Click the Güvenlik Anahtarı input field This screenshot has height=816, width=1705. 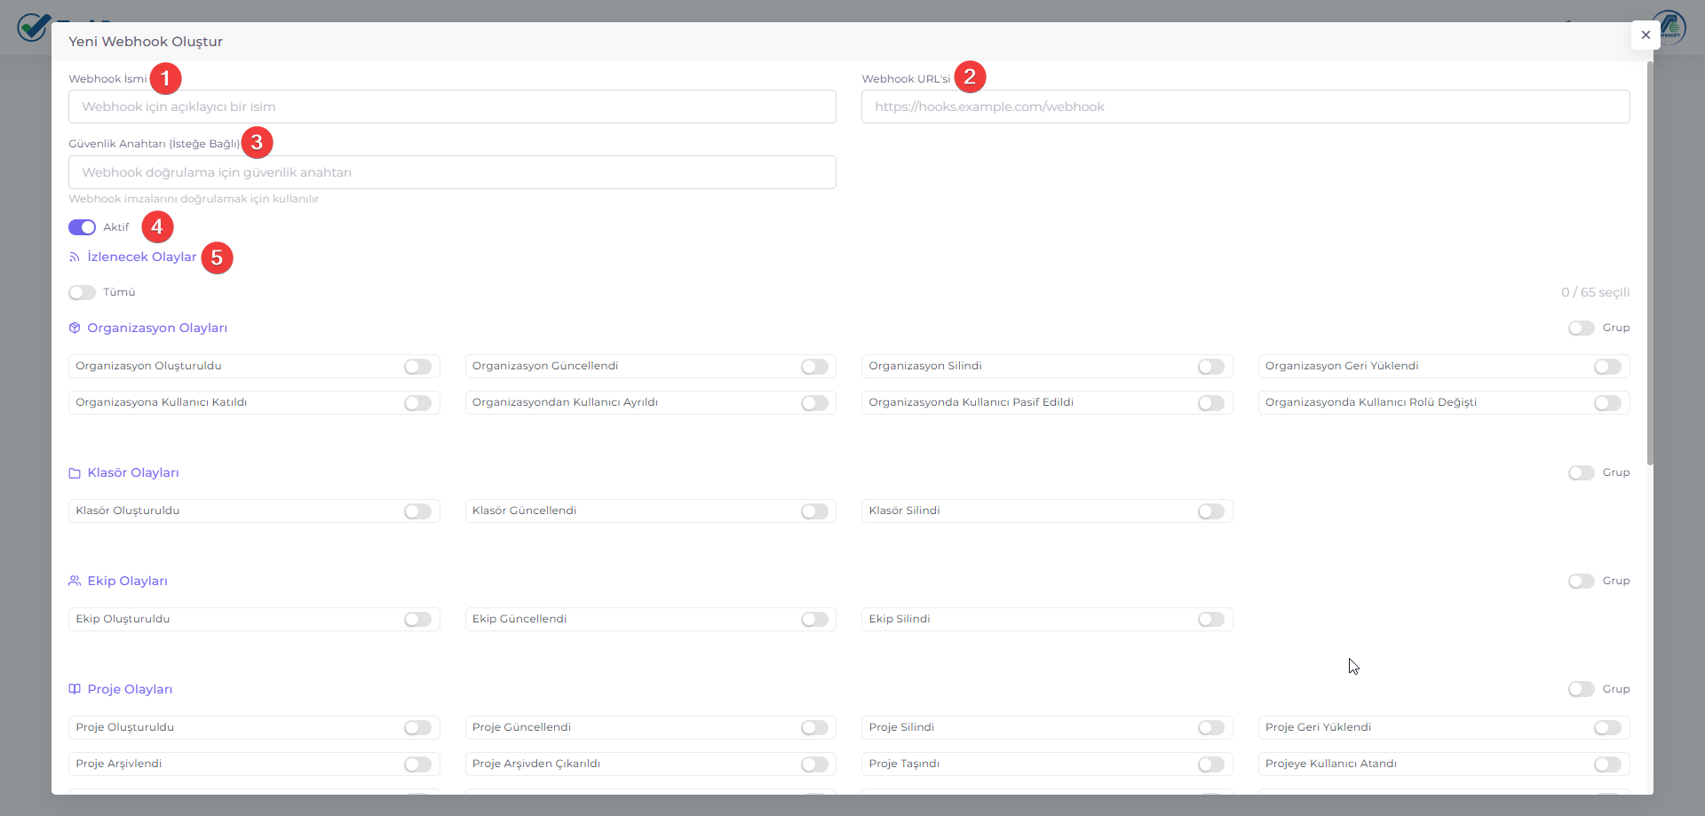[x=452, y=172]
